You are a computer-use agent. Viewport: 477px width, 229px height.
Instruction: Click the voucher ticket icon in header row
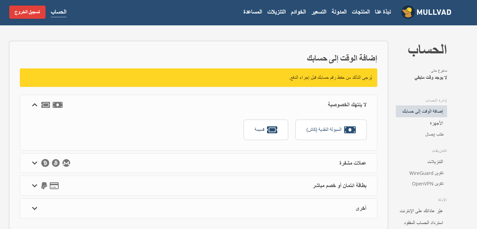point(46,105)
